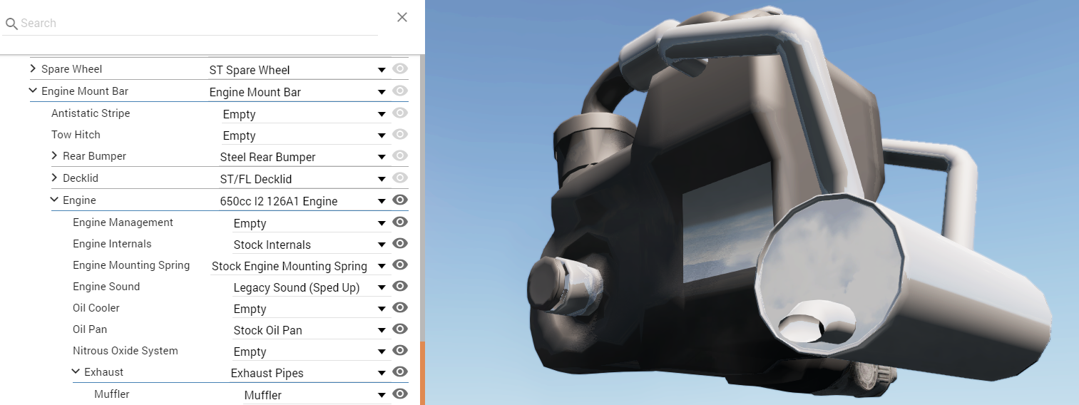Image resolution: width=1079 pixels, height=405 pixels.
Task: Select the Oil Pan label
Action: (x=90, y=329)
